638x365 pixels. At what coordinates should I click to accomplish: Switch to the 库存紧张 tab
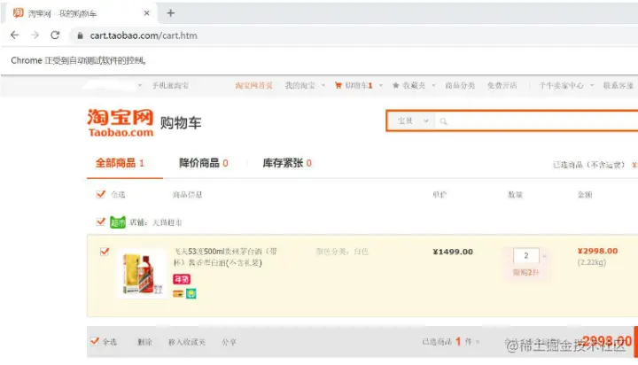[287, 163]
